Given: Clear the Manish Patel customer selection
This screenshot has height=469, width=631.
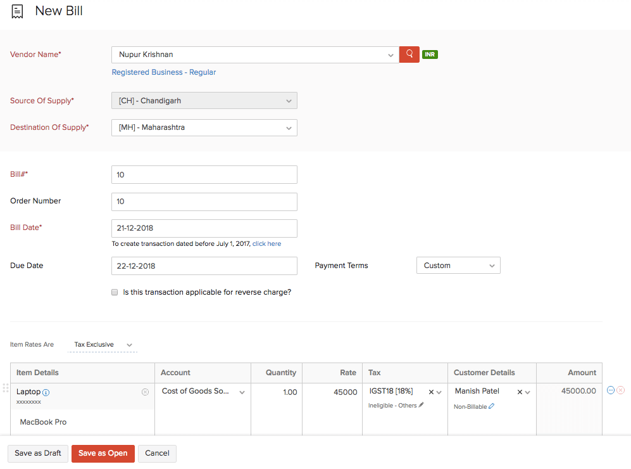Looking at the screenshot, I should coord(520,392).
